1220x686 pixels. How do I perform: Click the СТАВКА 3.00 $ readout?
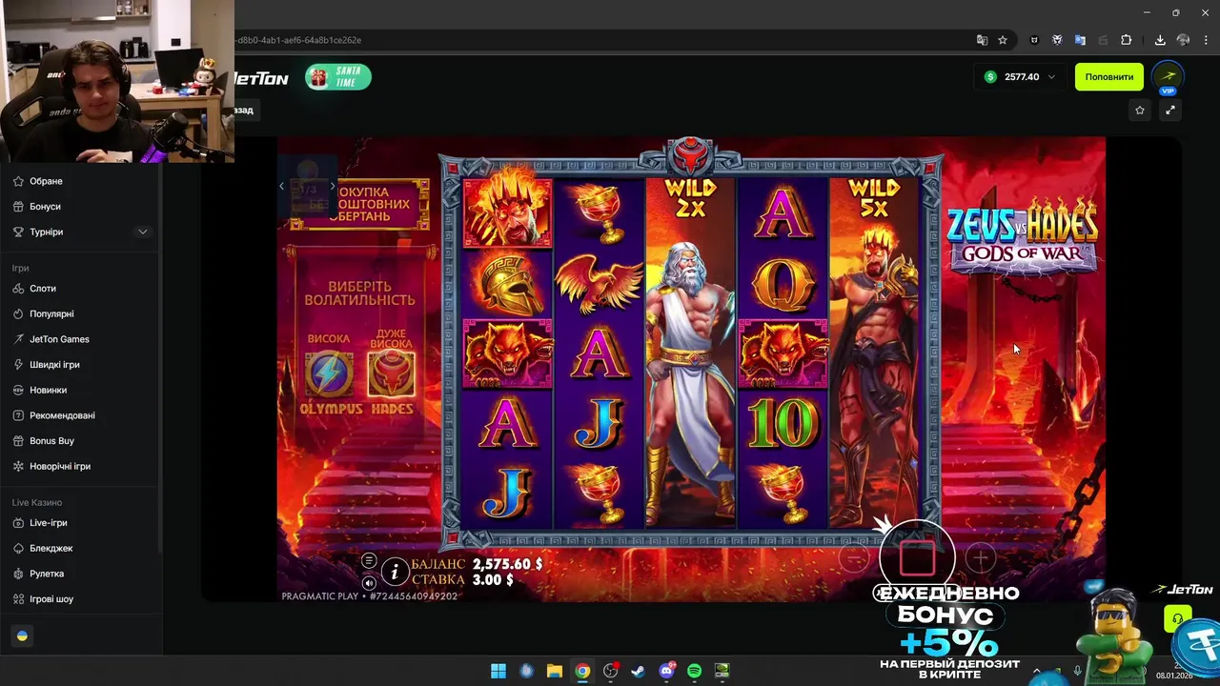pos(463,579)
